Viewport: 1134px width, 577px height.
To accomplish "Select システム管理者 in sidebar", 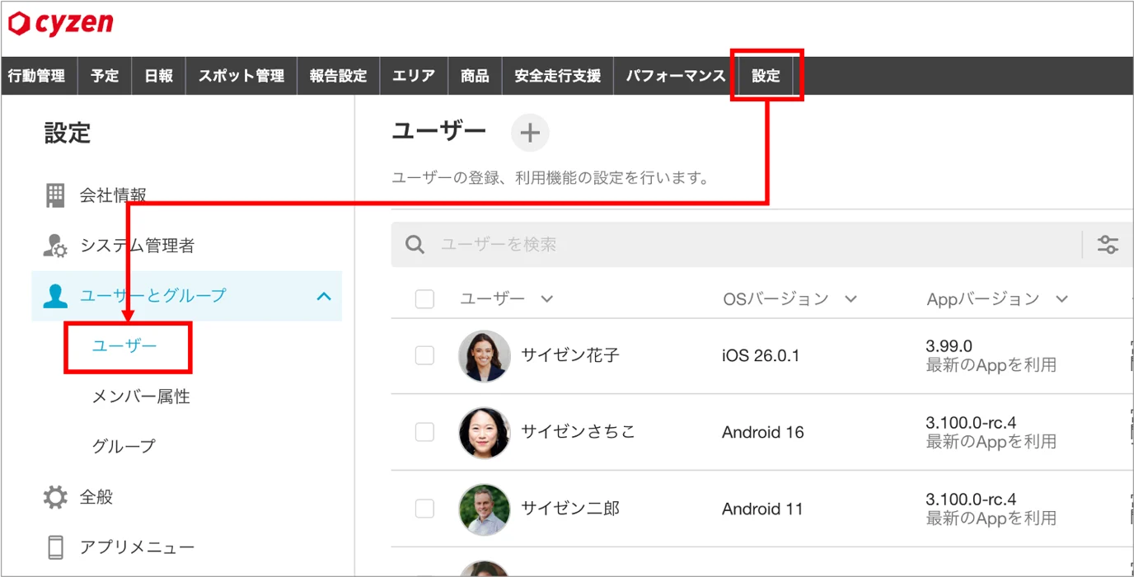I will 137,246.
